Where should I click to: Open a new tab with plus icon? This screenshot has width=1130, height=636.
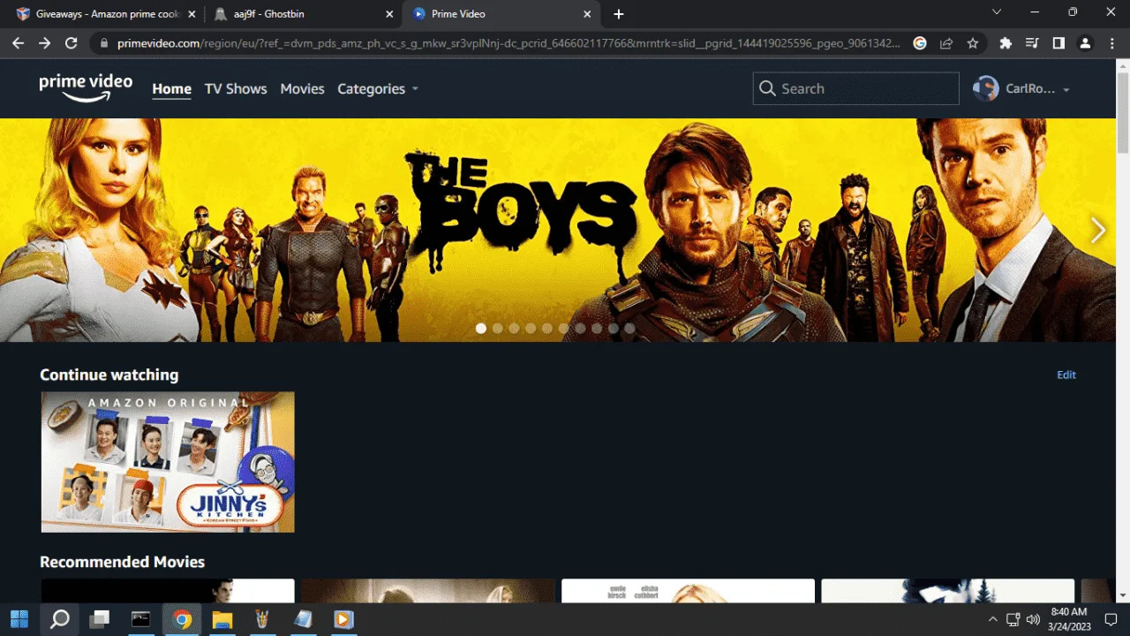coord(619,14)
